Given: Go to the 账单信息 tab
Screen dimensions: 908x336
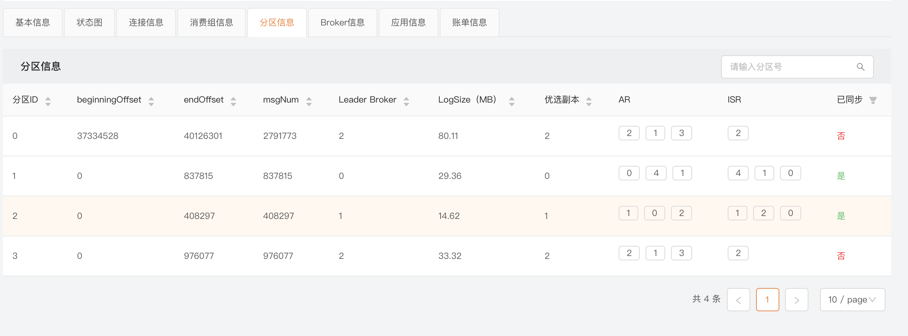Looking at the screenshot, I should coord(469,23).
